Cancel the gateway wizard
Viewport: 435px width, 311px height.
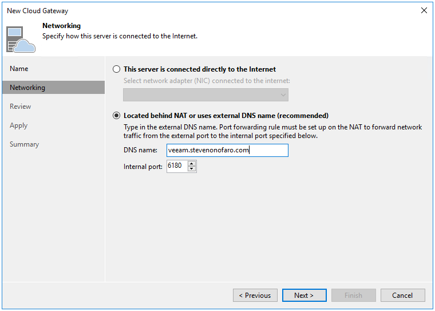(402, 296)
